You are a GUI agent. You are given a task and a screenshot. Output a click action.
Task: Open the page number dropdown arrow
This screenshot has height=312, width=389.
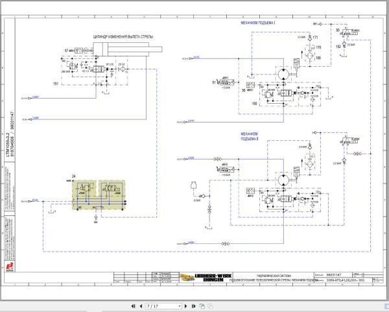(x=180, y=306)
